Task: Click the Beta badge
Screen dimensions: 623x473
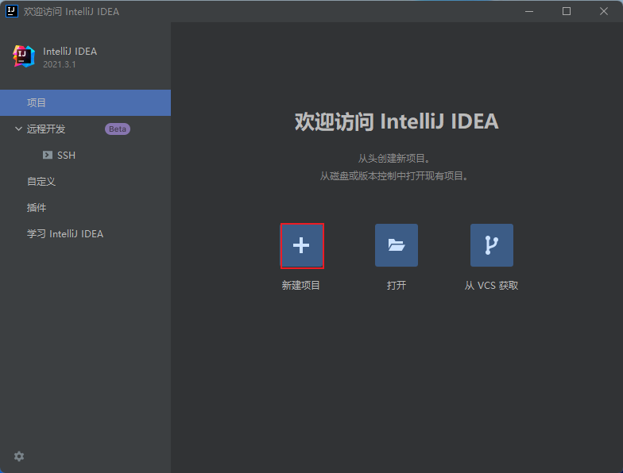Action: tap(118, 129)
